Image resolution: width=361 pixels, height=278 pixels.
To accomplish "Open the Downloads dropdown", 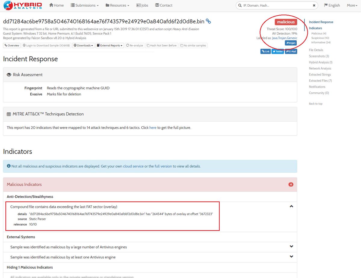I will [x=83, y=45].
